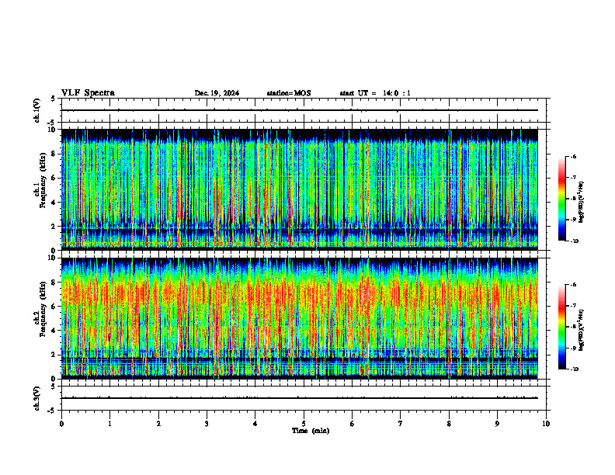Screen dimensions: 615x475
Task: Click the date text 'Dec. 19, 2024'
Action: [x=217, y=93]
